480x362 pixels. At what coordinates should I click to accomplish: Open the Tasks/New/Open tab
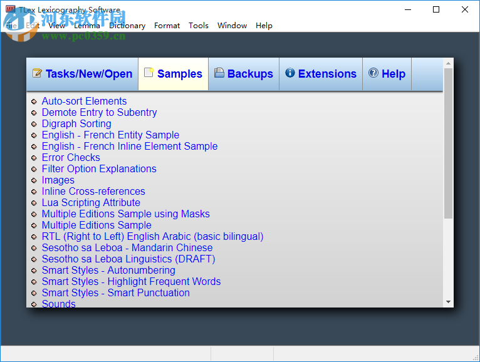tap(82, 74)
